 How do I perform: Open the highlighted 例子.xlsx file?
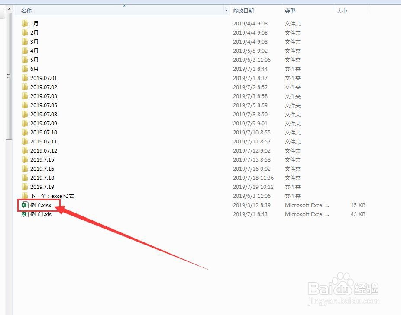click(x=40, y=205)
